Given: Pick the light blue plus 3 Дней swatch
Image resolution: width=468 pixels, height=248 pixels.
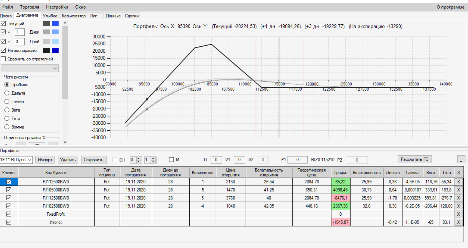Looking at the screenshot, I should click(55, 41).
